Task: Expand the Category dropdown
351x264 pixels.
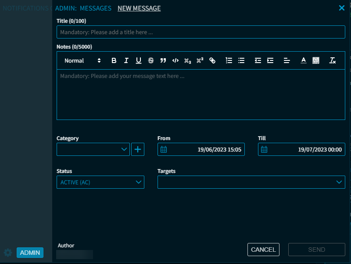Action: [93, 149]
